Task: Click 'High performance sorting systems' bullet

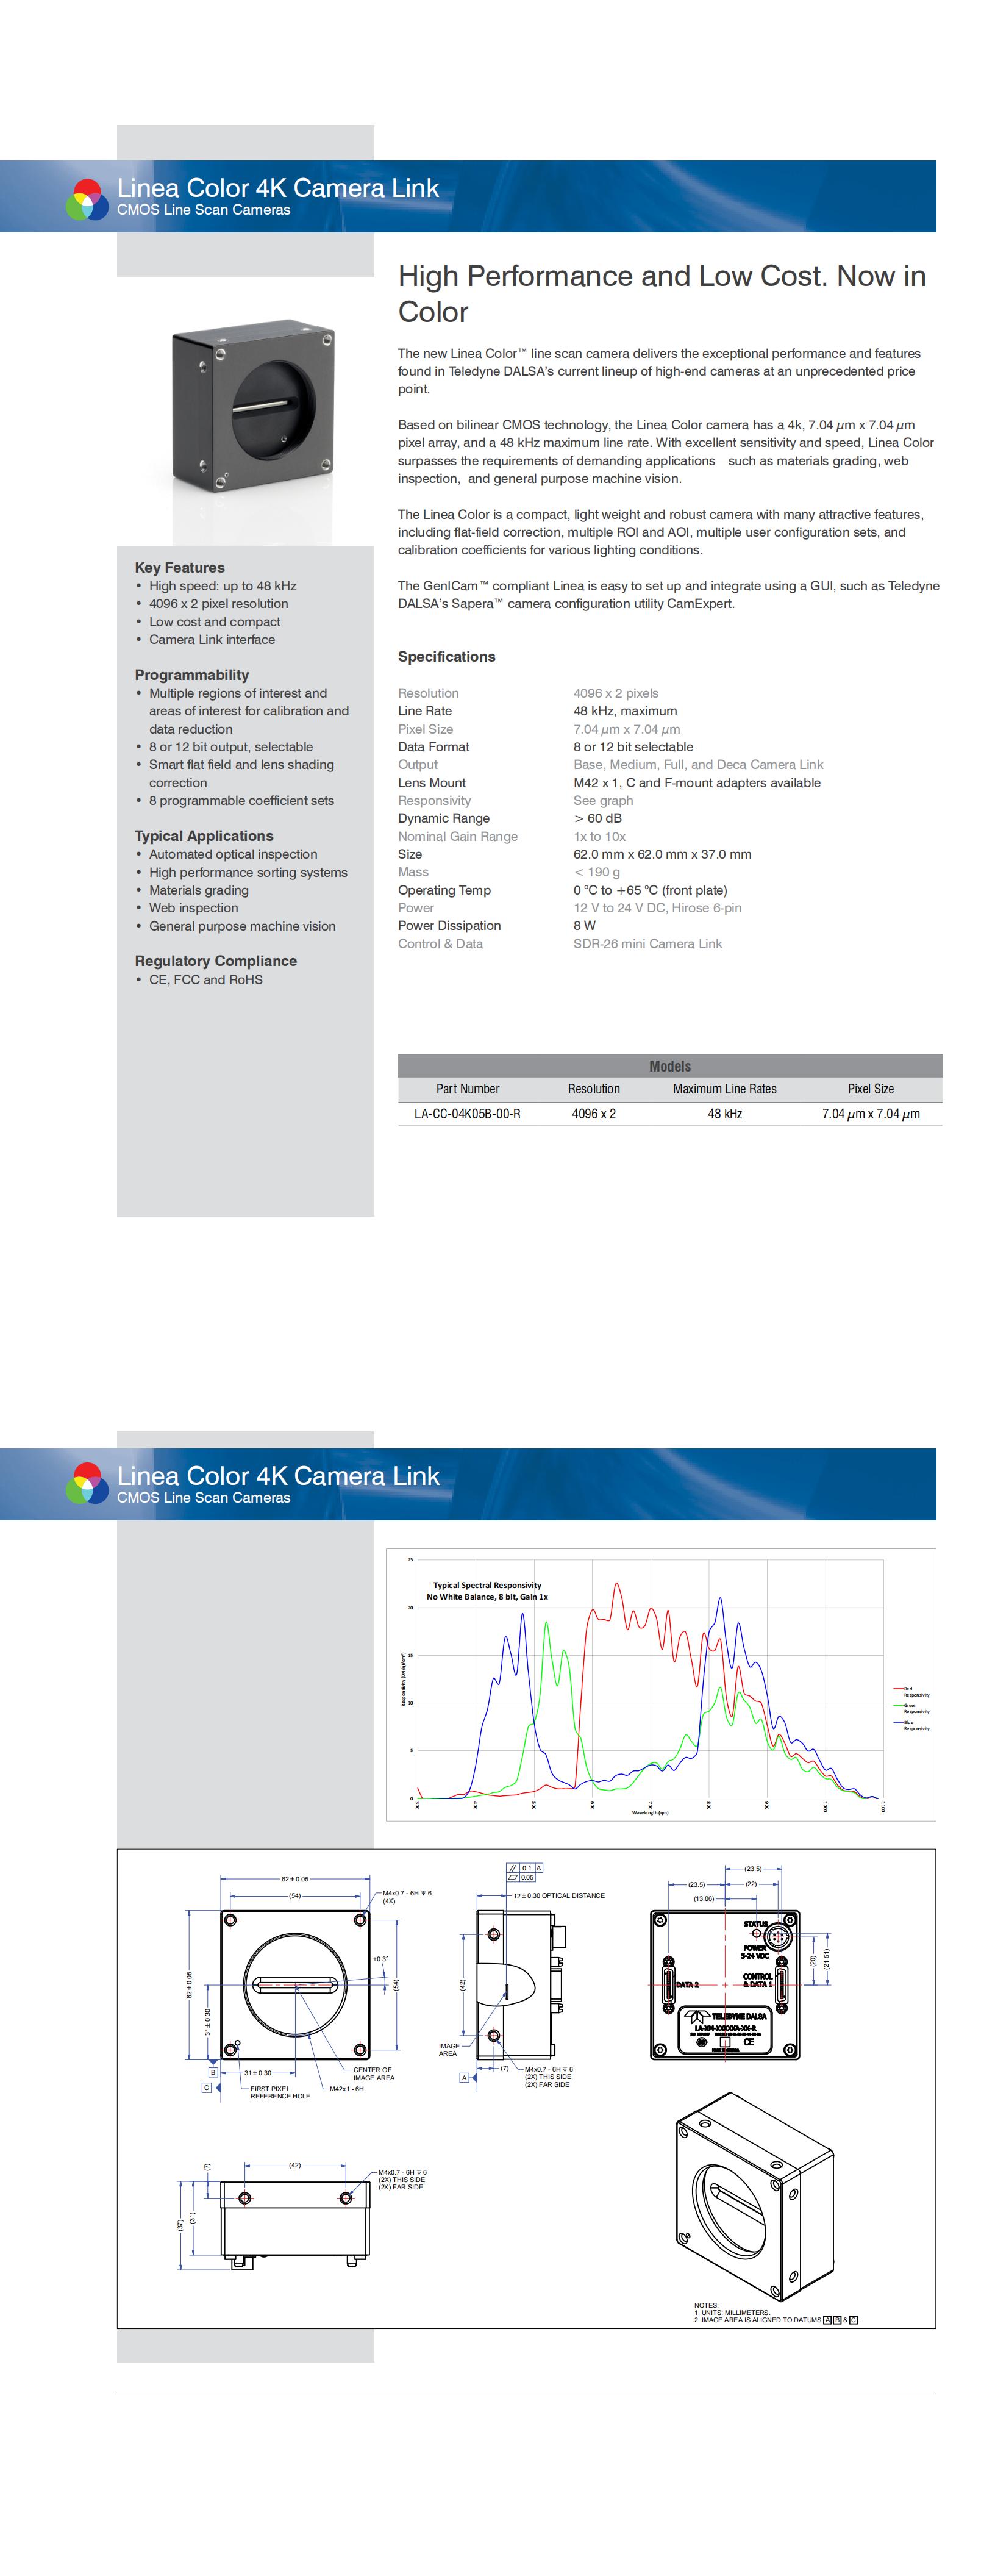Action: (x=248, y=872)
